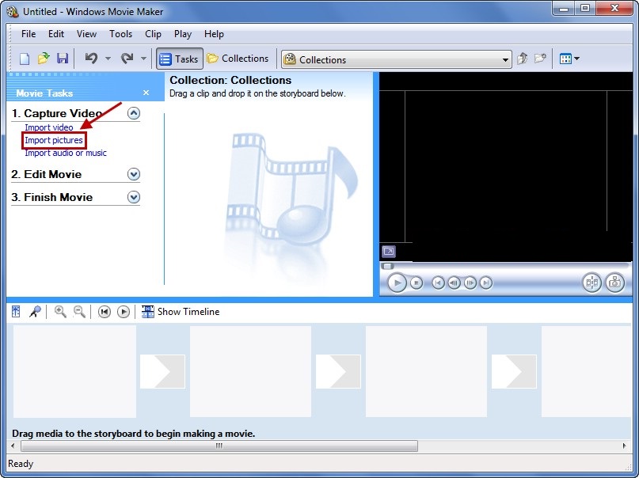Click the 2. Edit Movie heading
The height and width of the screenshot is (478, 639).
pyautogui.click(x=47, y=174)
